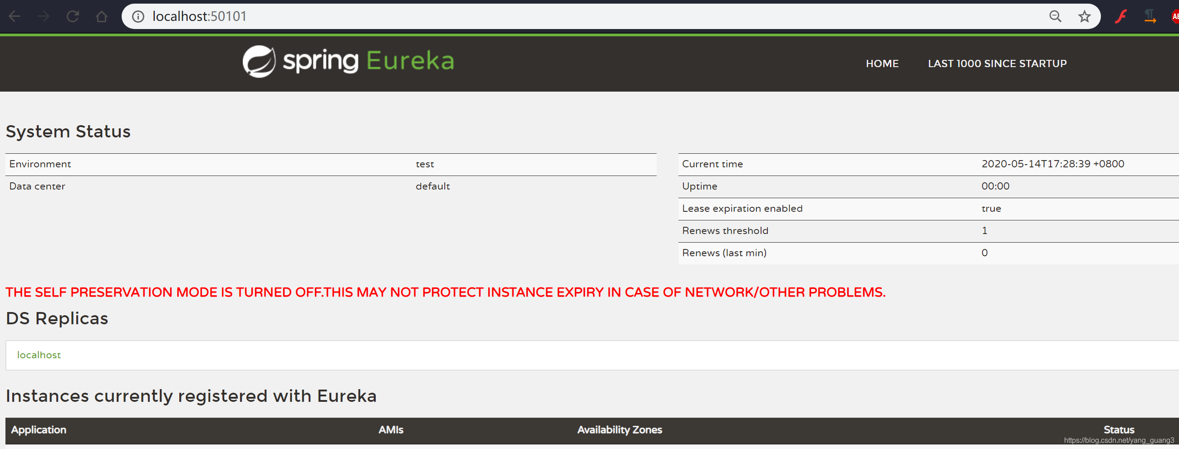
Task: Click the Status column header
Action: tap(1119, 430)
